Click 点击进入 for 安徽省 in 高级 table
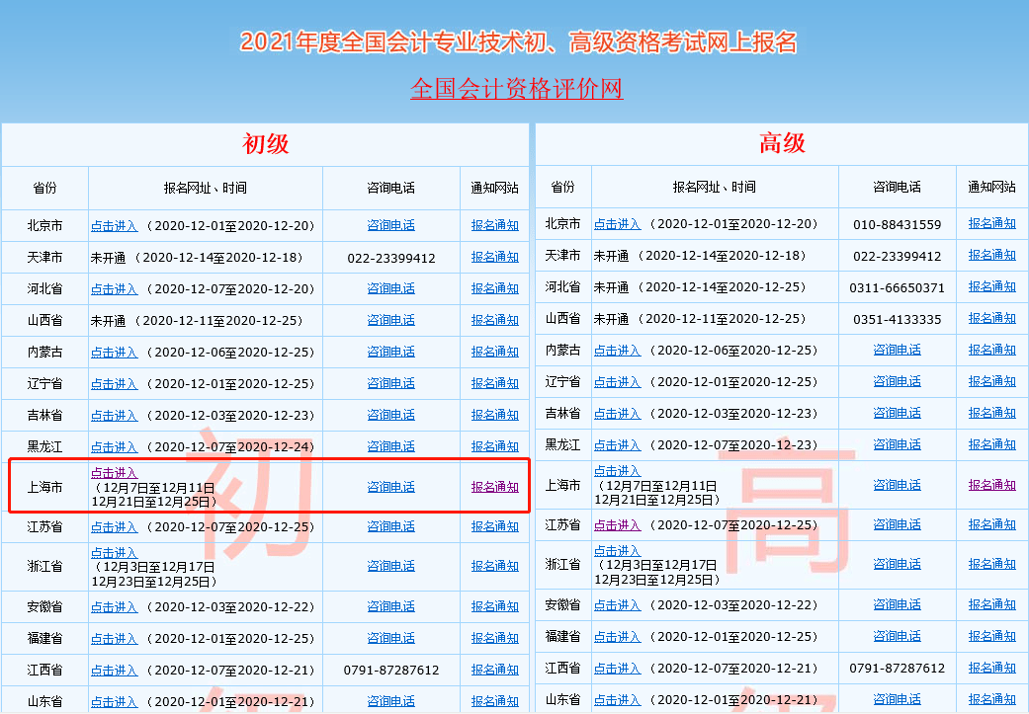The width and height of the screenshot is (1029, 714). pyautogui.click(x=618, y=605)
